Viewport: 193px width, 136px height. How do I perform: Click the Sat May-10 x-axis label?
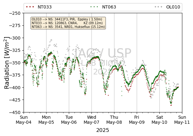(x=159, y=120)
